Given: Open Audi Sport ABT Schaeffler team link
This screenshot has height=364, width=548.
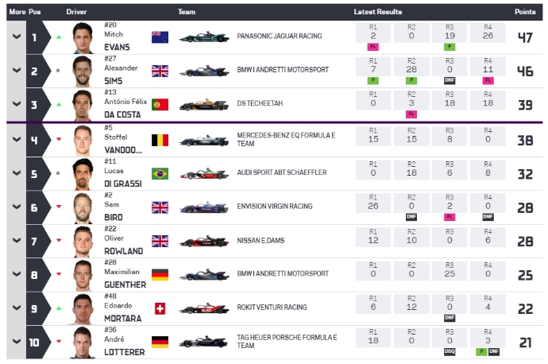Looking at the screenshot, I should [x=274, y=173].
